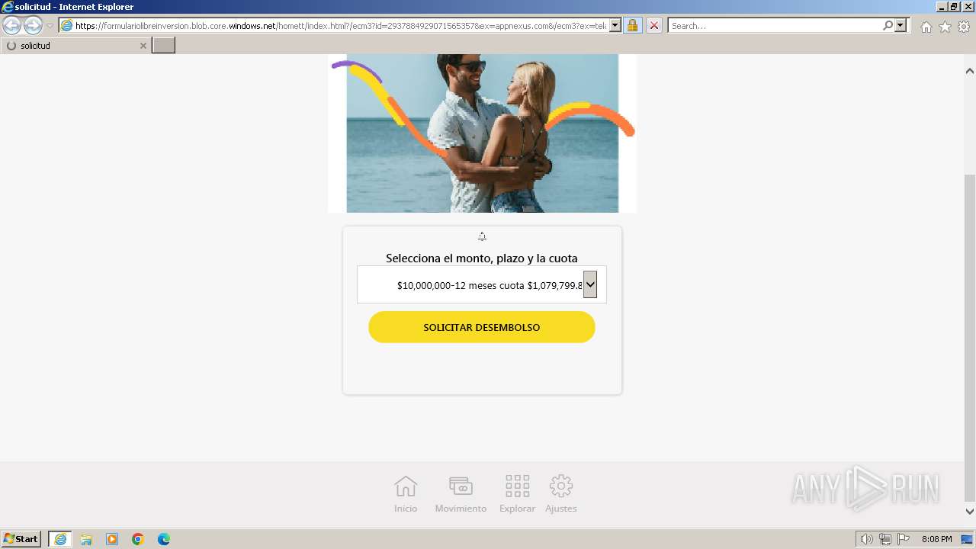This screenshot has height=549, width=976.
Task: Click the show desktop button
Action: click(967, 539)
